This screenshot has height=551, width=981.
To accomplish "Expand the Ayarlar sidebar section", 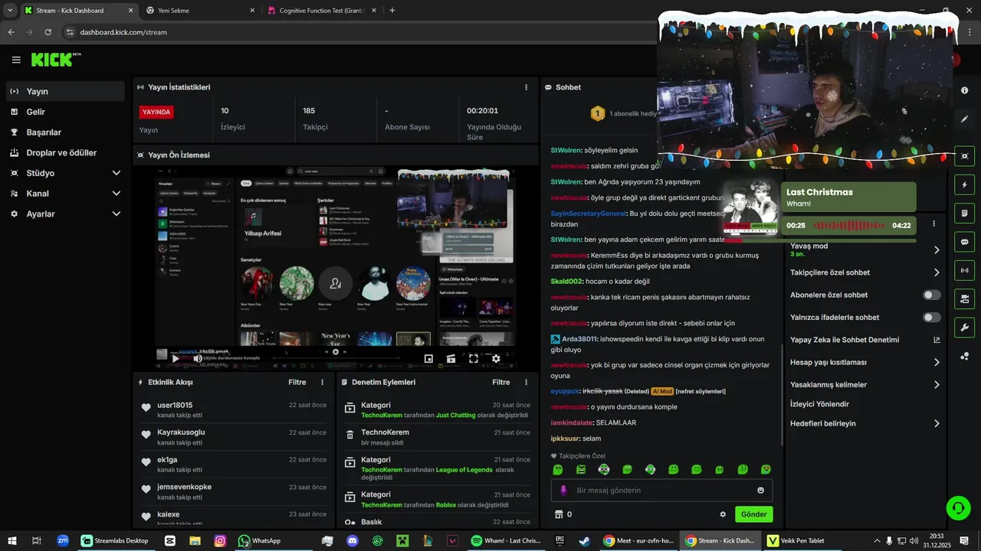I will pos(65,214).
